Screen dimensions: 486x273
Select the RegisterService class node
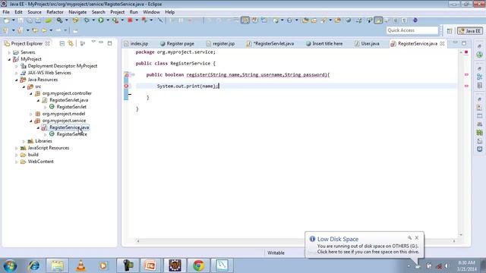71,134
